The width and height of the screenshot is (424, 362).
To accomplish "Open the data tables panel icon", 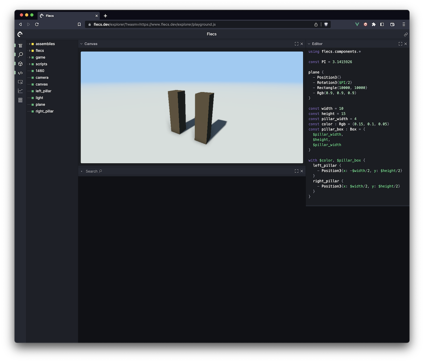I will point(20,100).
